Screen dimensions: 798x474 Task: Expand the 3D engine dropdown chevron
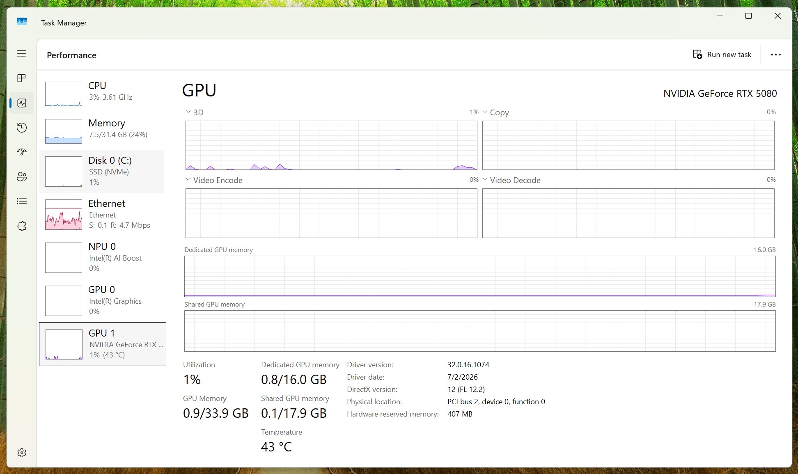188,112
